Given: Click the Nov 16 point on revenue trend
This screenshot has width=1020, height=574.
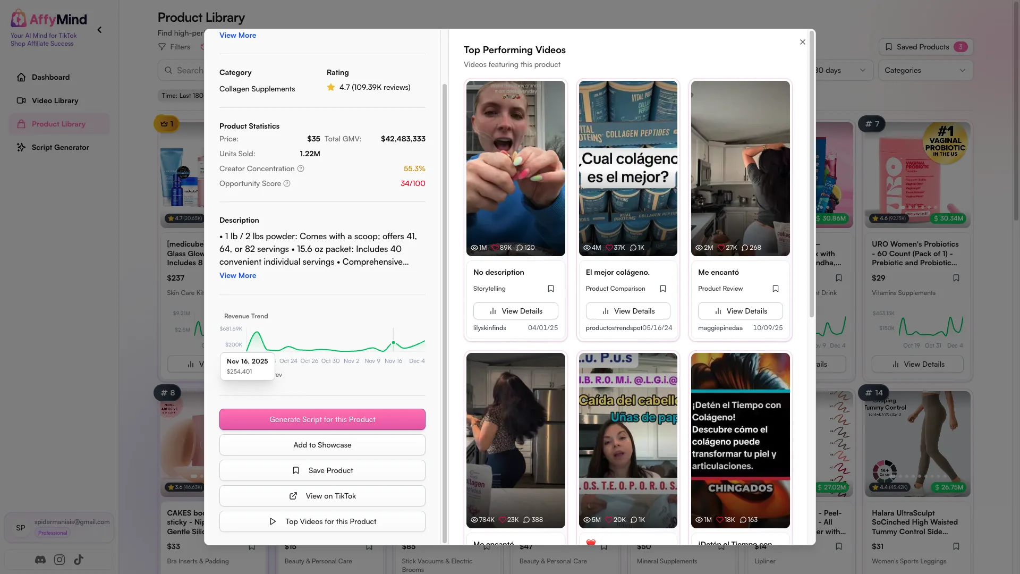Looking at the screenshot, I should [393, 343].
